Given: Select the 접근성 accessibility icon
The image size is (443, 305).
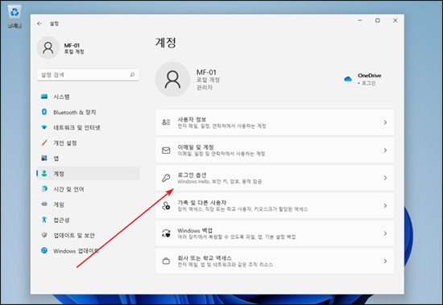Looking at the screenshot, I should 44,220.
